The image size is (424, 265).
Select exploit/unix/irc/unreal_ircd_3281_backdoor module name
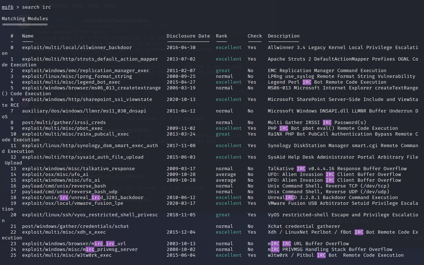(83, 198)
